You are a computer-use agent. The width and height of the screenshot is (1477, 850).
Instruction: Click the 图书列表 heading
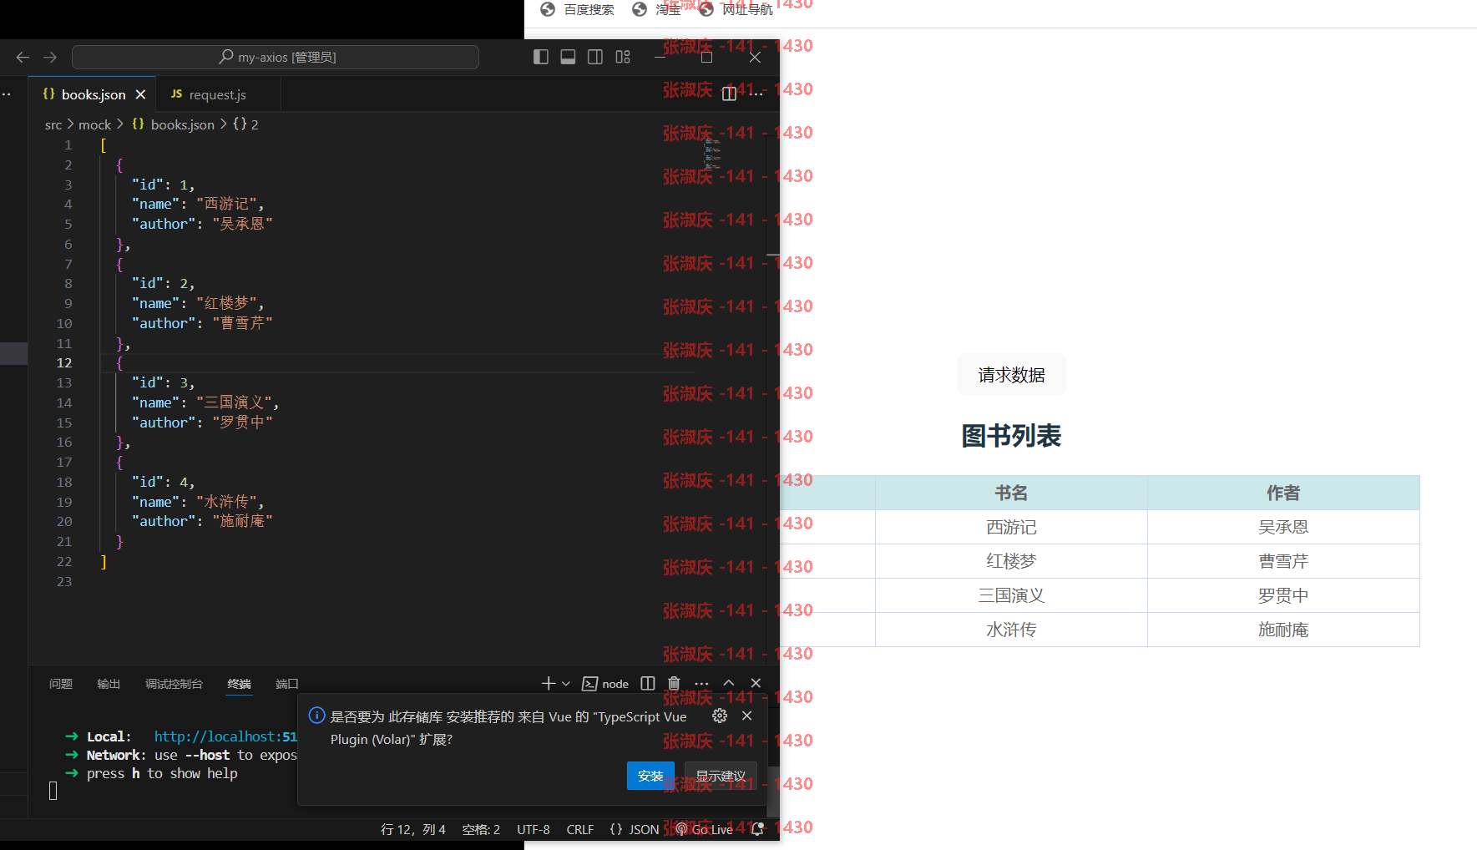pos(1011,436)
